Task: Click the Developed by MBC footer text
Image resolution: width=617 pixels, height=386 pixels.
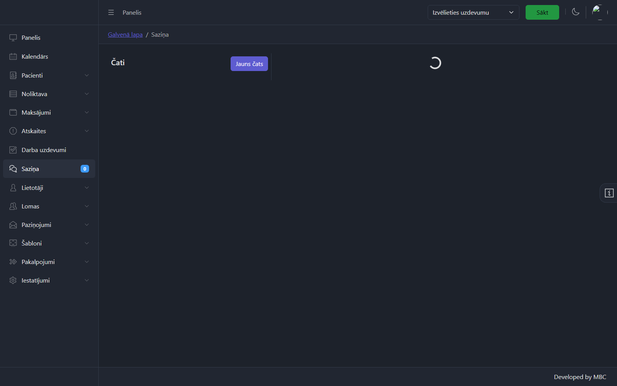Action: pyautogui.click(x=580, y=377)
